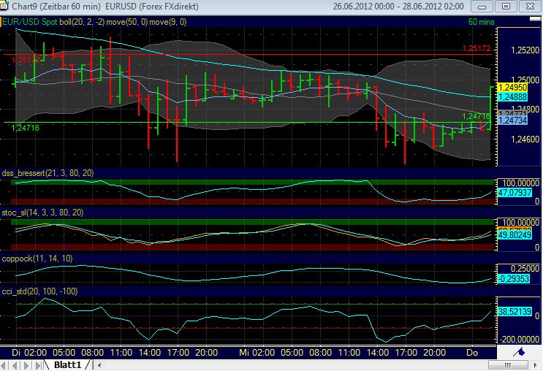Jump to the last sheet with the arrow
543x371 pixels.
click(38, 365)
